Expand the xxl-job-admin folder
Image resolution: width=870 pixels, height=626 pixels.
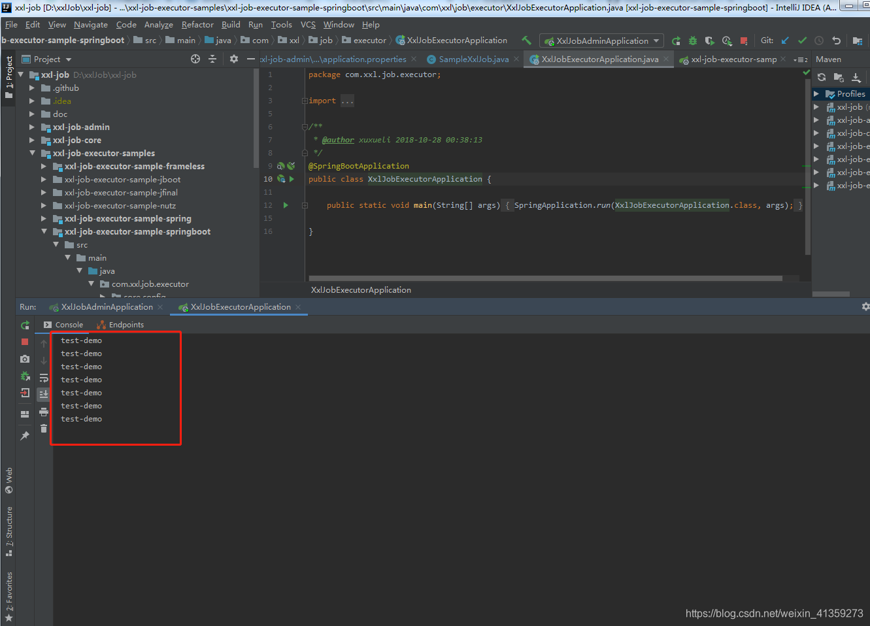tap(32, 127)
